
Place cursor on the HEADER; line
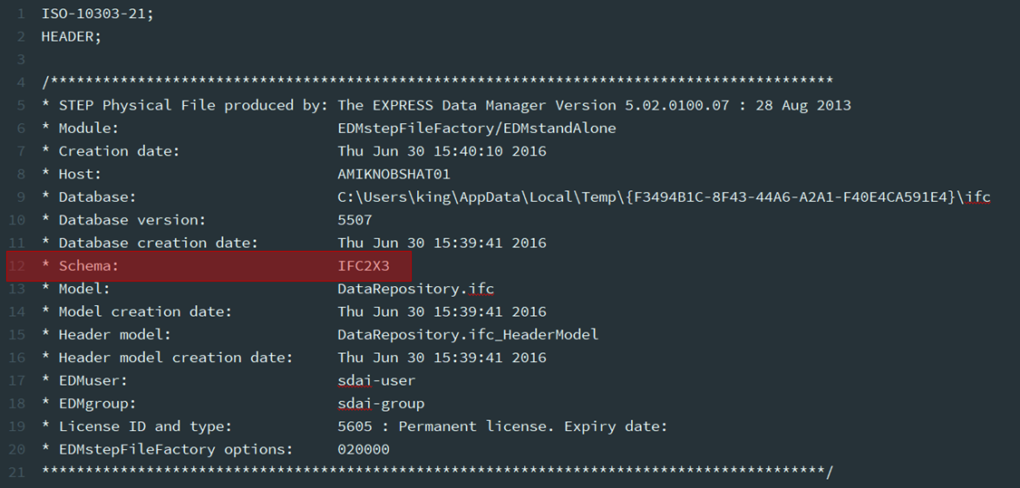coord(72,37)
